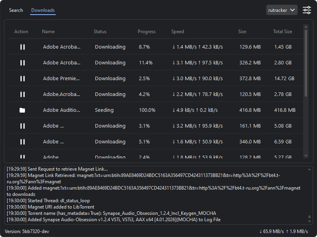Select the Downloads tab

43,10
